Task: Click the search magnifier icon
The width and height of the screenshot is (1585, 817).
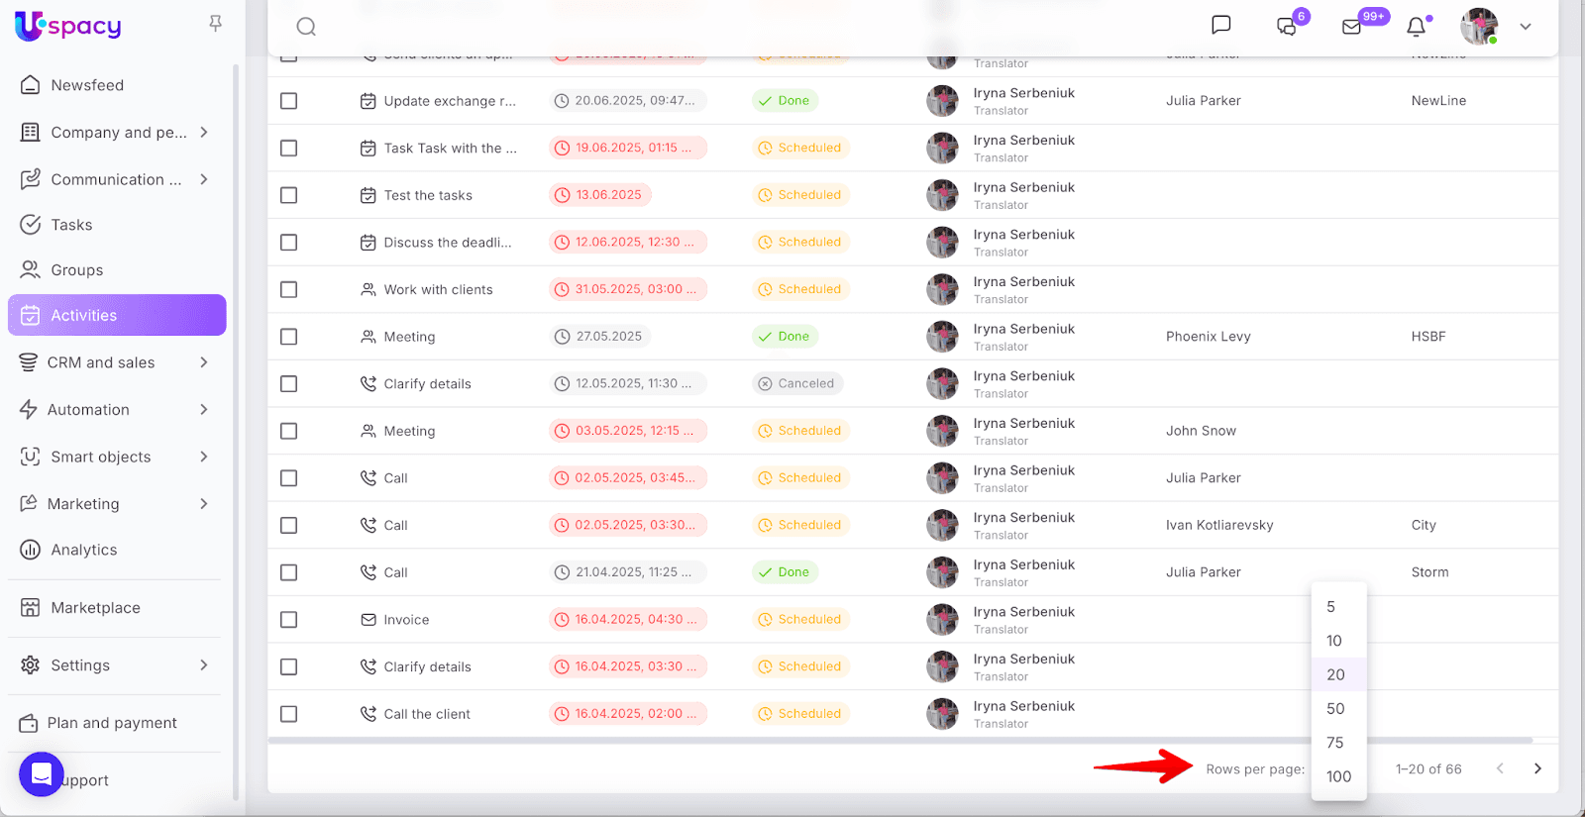Action: click(306, 27)
